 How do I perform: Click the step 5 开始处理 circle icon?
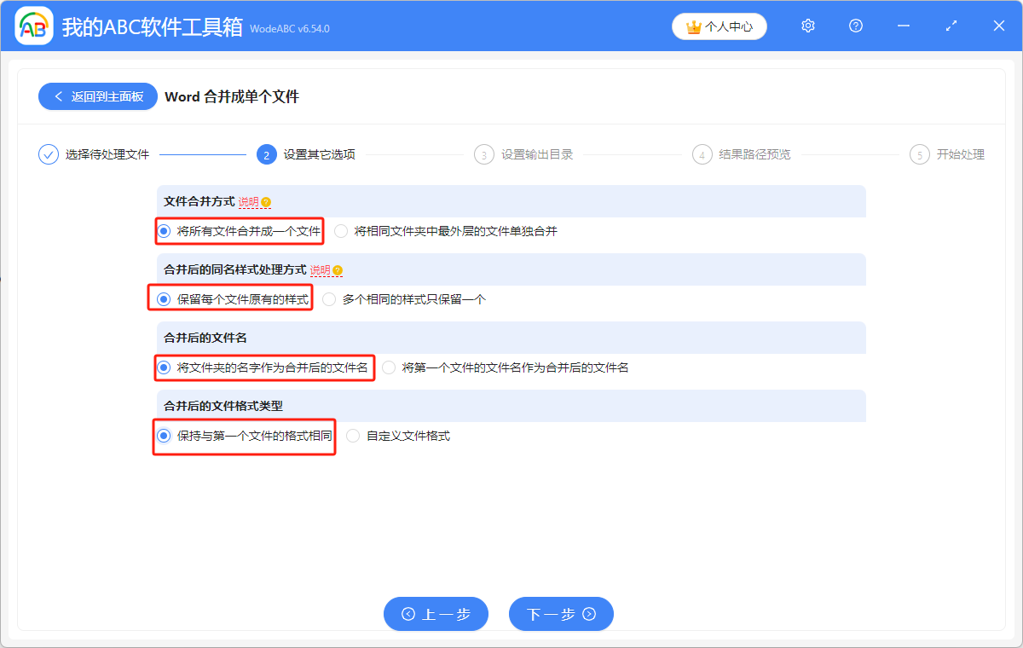919,154
